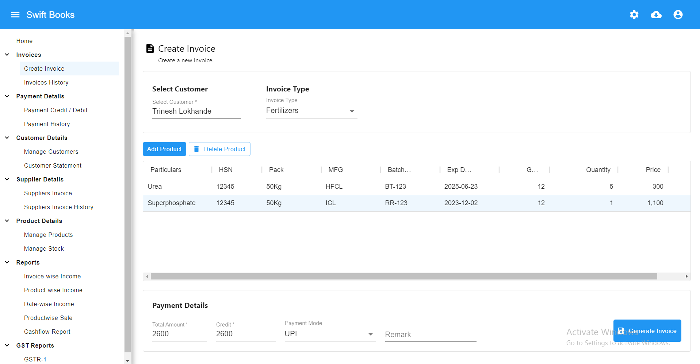Select the Swift Books app title
Viewport: 700px width, 364px height.
[50, 15]
